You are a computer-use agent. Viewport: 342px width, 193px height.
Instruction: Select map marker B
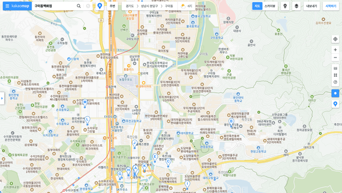pos(231,122)
